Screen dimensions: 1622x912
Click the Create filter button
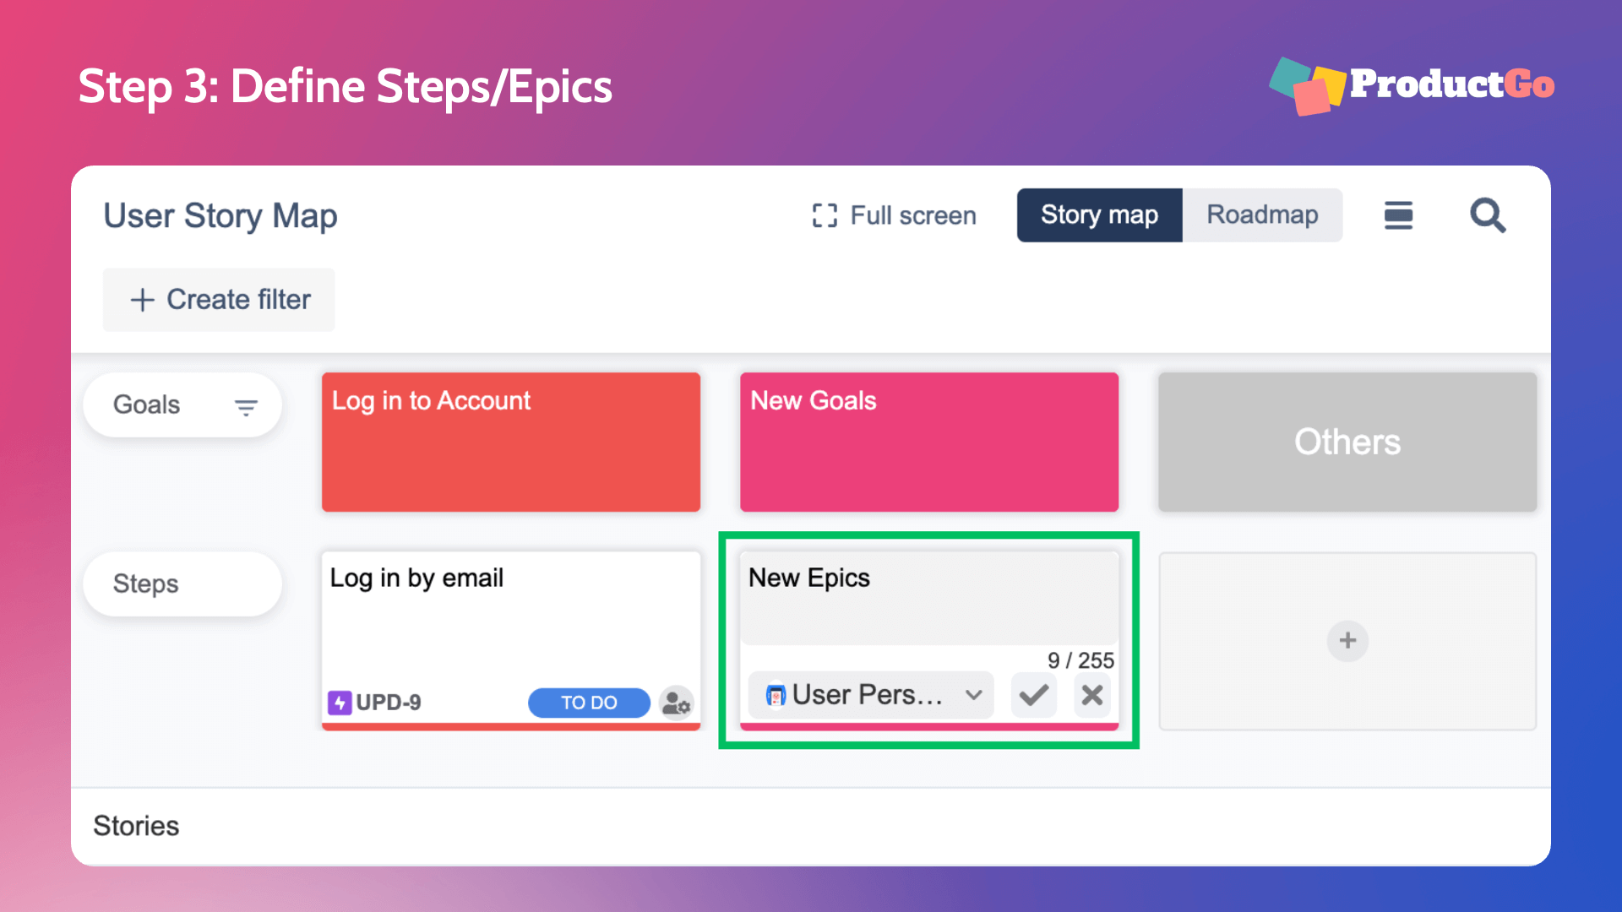[x=219, y=300]
